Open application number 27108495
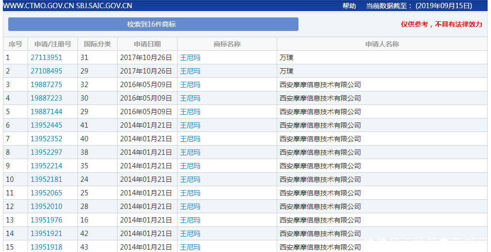 pyautogui.click(x=46, y=71)
